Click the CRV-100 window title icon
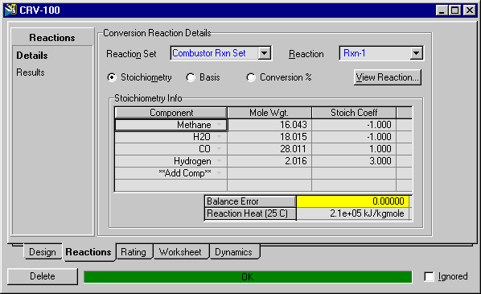The width and height of the screenshot is (481, 294). 10,10
